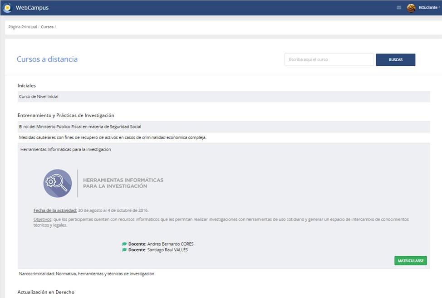Click the WebCampus sun logo icon
This screenshot has height=298, width=442.
[7, 8]
